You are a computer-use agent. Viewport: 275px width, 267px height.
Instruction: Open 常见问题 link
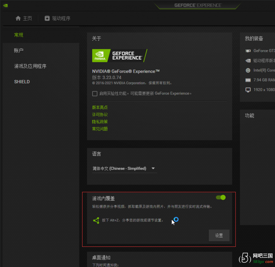pos(100,129)
